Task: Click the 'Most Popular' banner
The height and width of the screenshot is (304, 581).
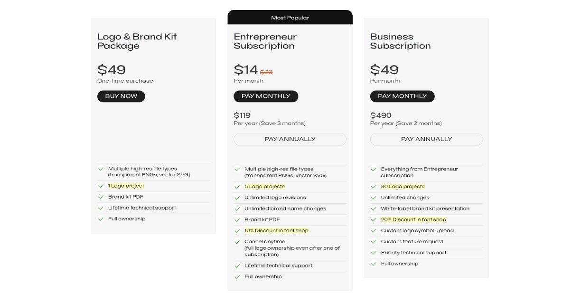Action: pos(290,18)
